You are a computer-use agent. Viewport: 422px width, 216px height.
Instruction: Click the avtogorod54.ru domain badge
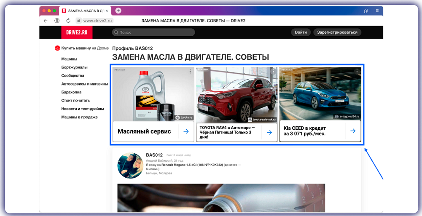coord(347,117)
